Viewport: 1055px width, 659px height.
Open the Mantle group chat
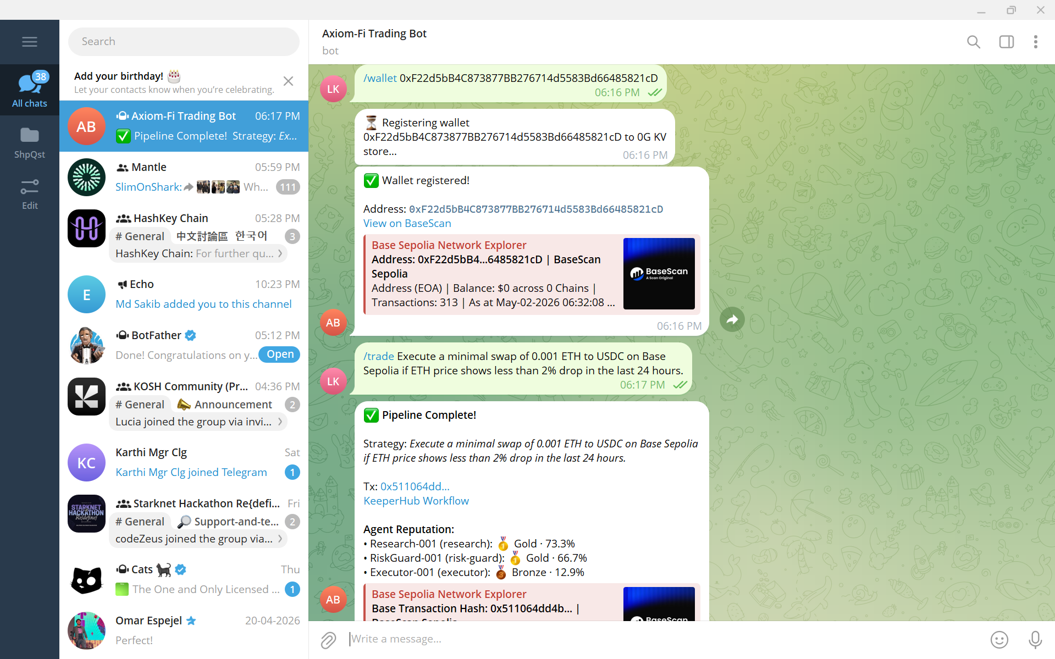tap(184, 177)
